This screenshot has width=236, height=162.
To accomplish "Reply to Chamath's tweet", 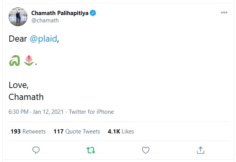I will point(36,150).
